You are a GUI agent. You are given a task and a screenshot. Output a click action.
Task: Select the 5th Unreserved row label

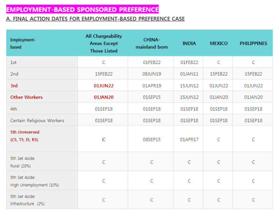tap(24, 136)
